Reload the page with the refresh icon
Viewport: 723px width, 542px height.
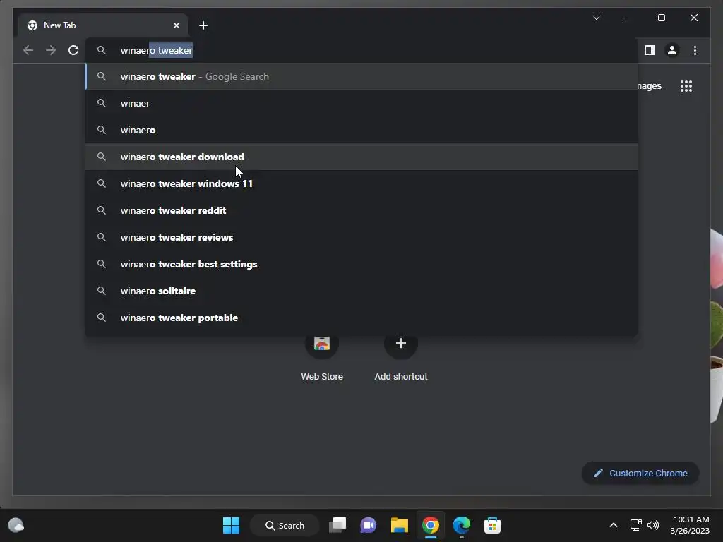point(73,50)
